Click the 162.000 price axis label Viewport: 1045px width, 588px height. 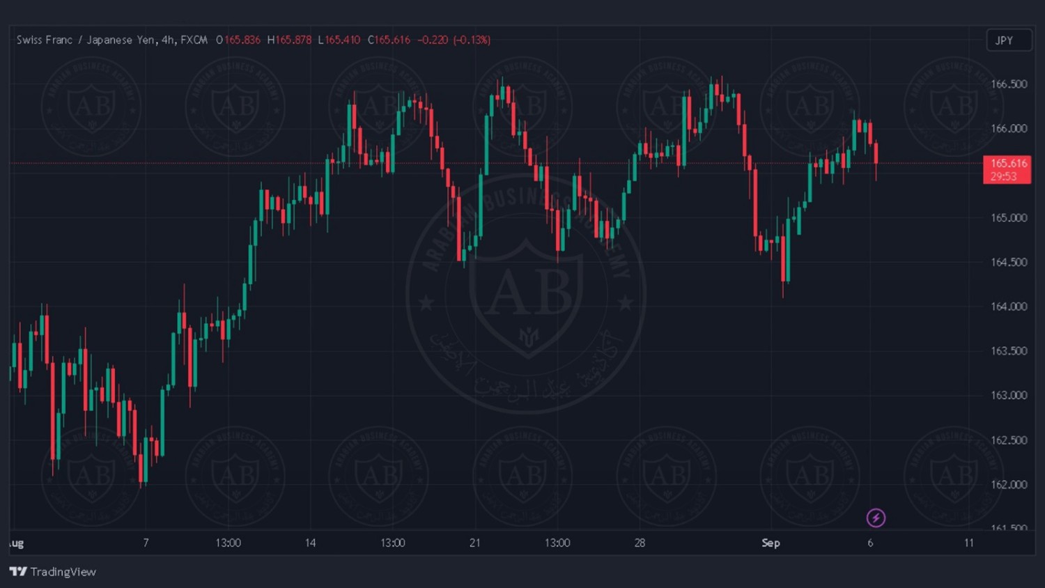coord(1009,485)
